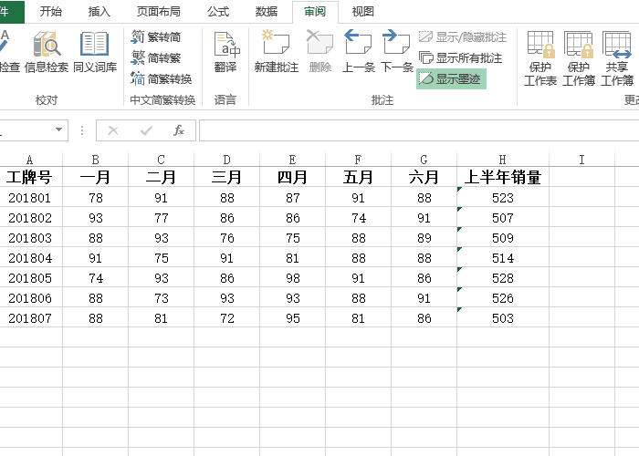Click 三月 value 72 for 201807
The height and width of the screenshot is (456, 639).
click(227, 318)
